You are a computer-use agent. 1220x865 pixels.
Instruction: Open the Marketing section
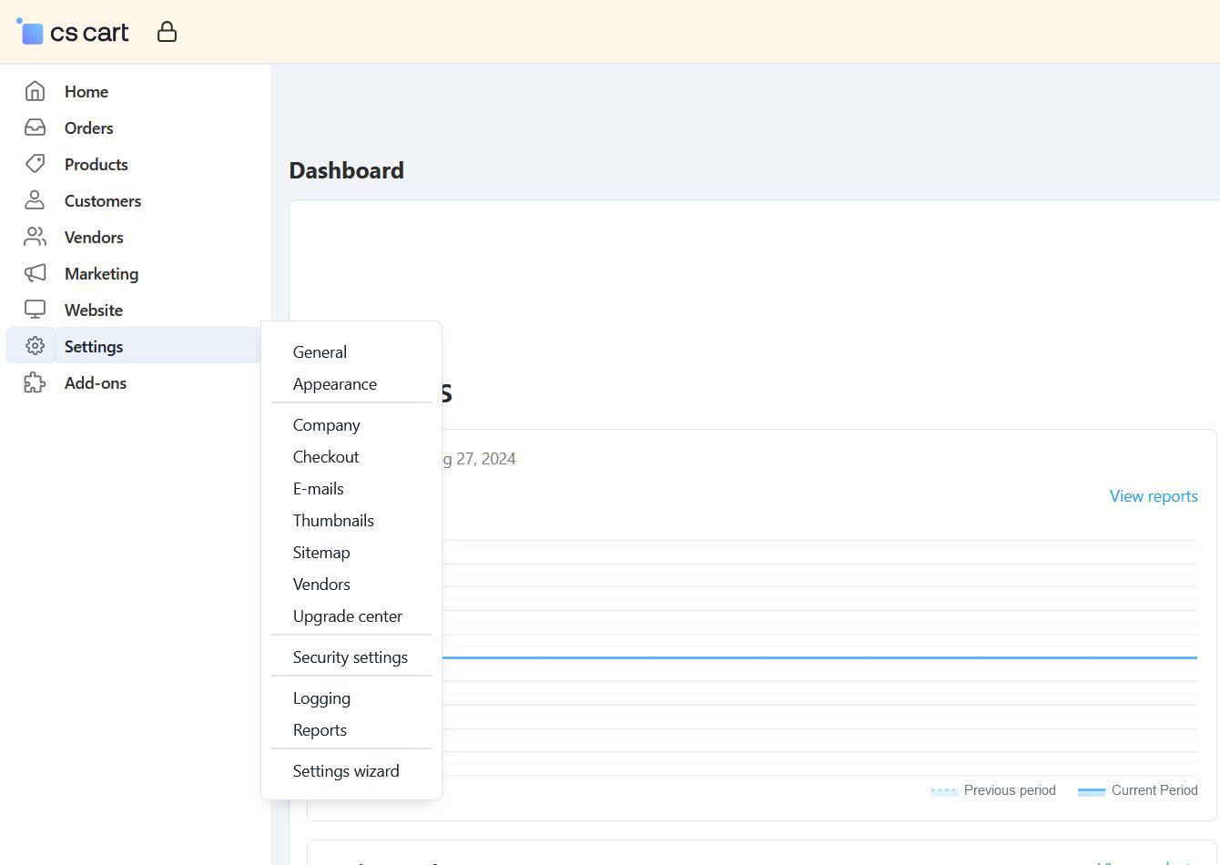[x=102, y=273]
